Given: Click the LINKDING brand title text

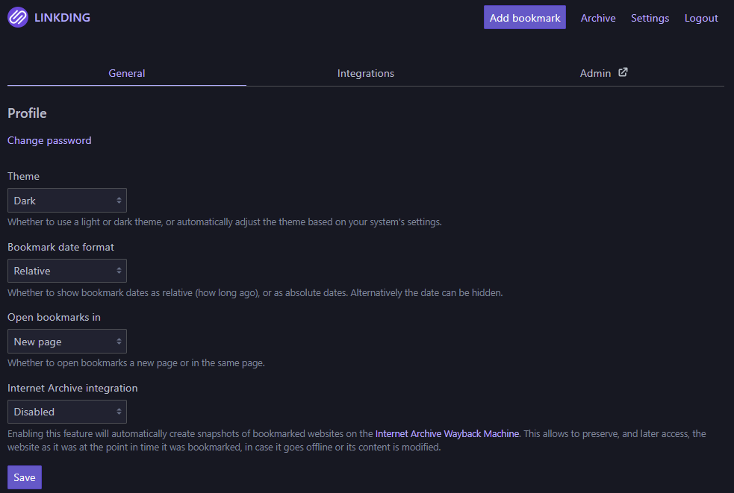Looking at the screenshot, I should click(62, 17).
